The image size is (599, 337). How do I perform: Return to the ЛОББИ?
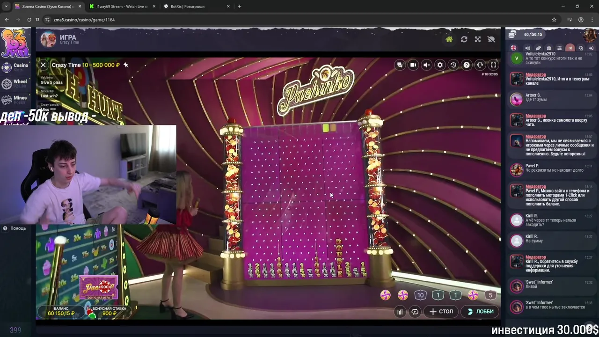point(481,312)
